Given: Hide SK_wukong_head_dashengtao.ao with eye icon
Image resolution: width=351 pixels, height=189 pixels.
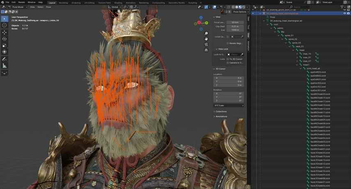Looking at the screenshot, I should tap(345, 13).
